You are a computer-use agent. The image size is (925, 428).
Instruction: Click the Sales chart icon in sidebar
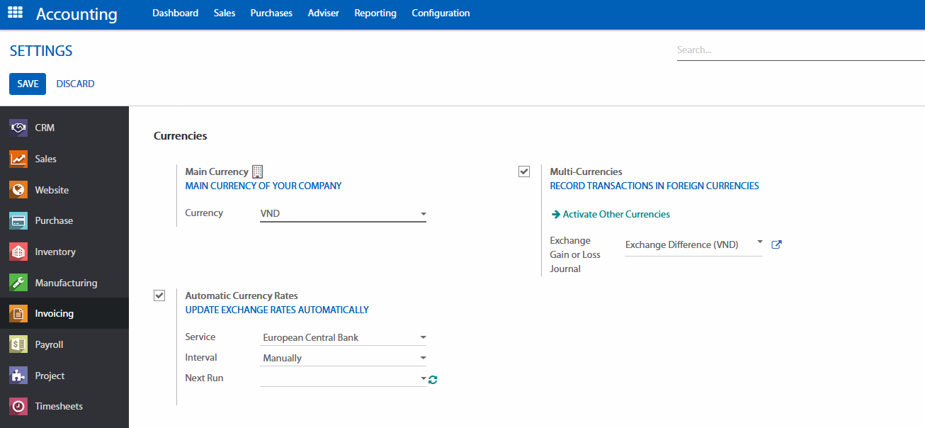click(18, 159)
